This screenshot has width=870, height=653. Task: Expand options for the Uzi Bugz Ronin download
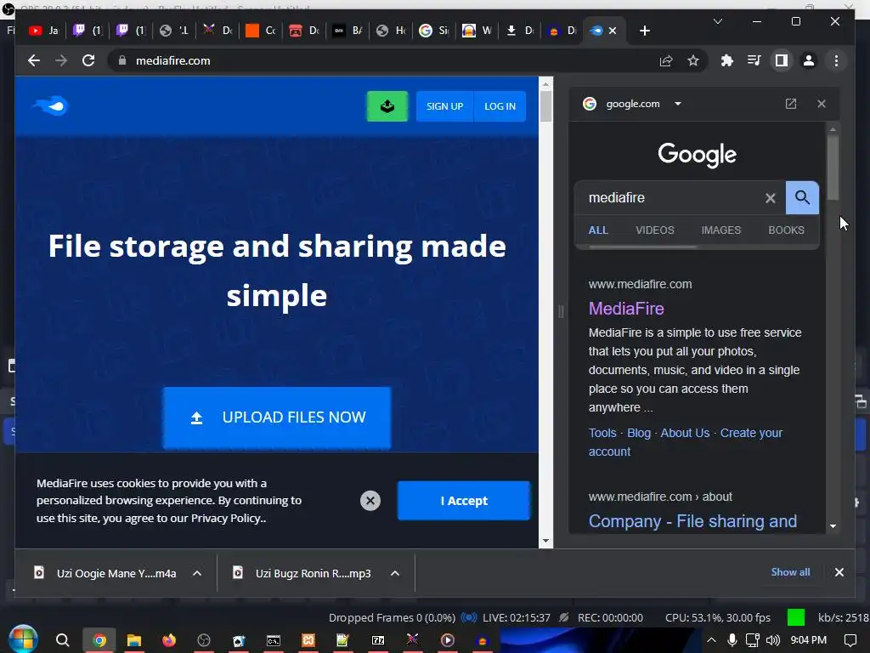point(394,573)
